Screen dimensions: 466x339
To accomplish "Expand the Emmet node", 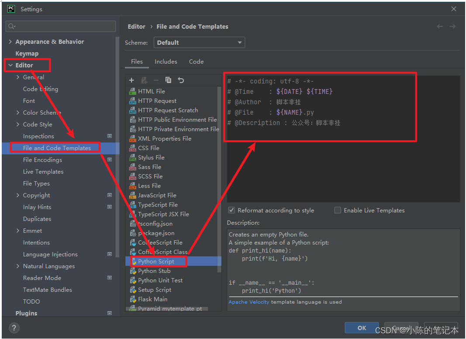I will 18,231.
